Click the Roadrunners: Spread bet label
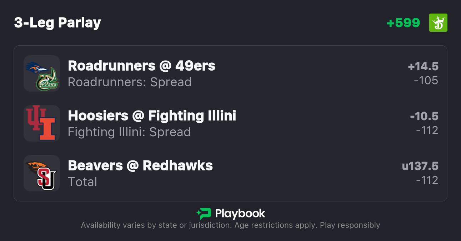Viewport: 461px width, 241px height. coord(130,82)
